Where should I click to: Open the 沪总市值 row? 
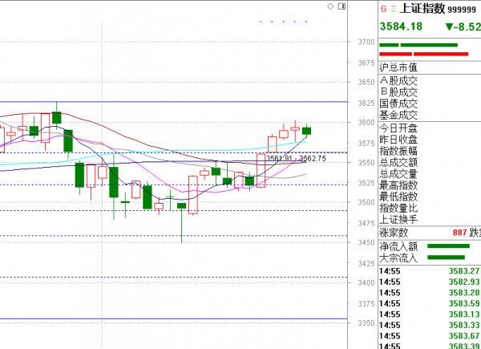pyautogui.click(x=400, y=68)
